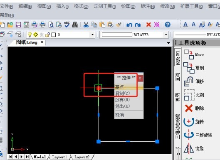Redo the action with the blue arrow
The height and width of the screenshot is (160, 220).
138,25
